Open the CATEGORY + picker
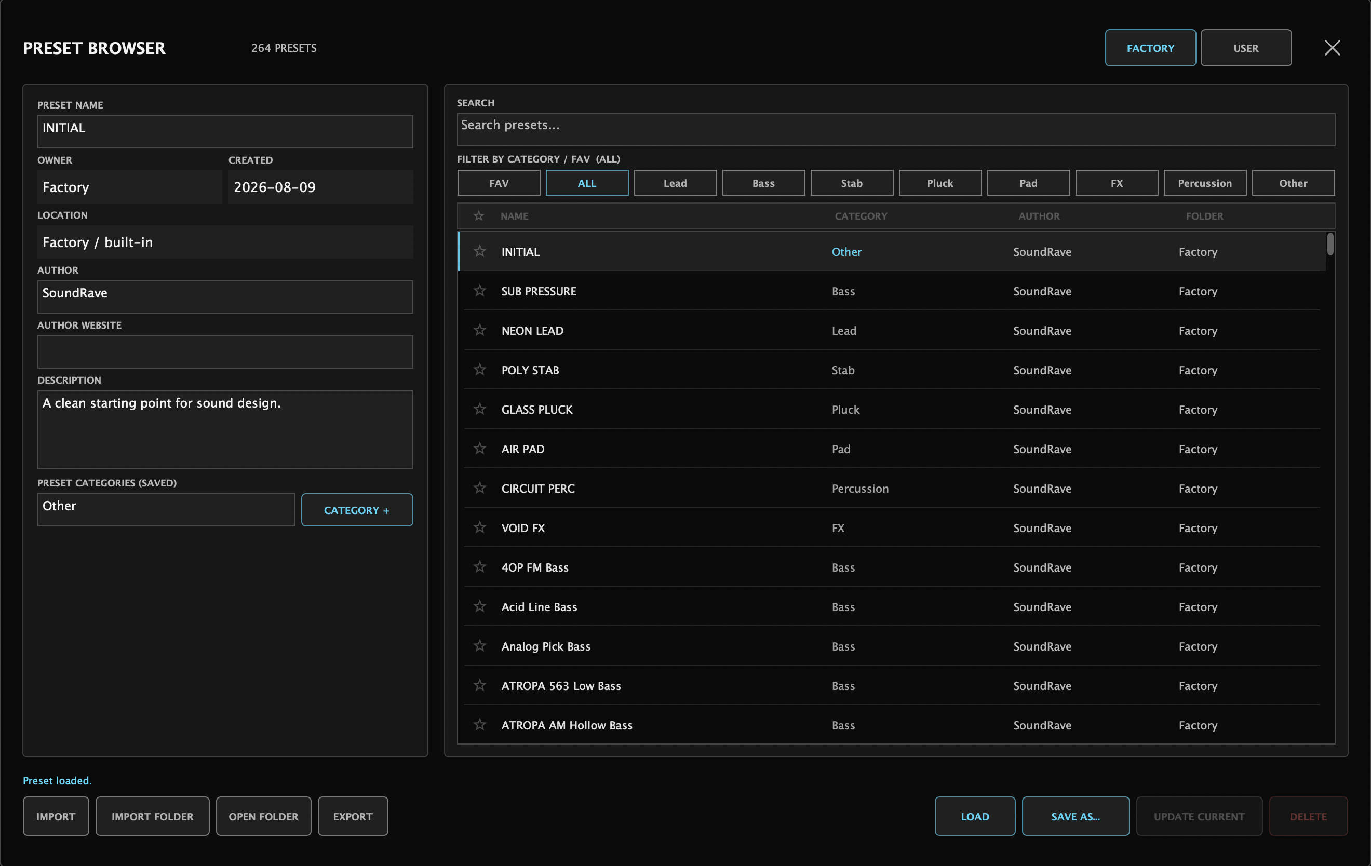 pyautogui.click(x=357, y=509)
